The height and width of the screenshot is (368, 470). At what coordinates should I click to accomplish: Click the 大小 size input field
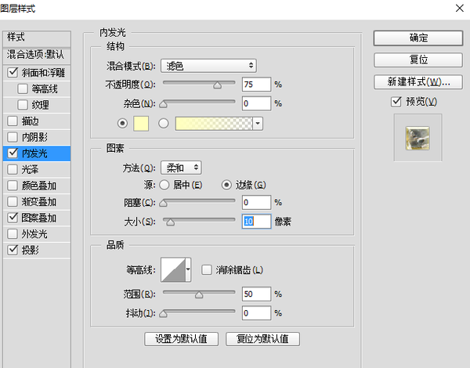(x=256, y=222)
